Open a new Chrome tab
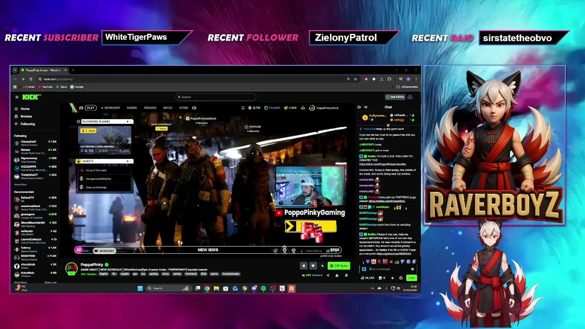This screenshot has height=329, width=585. pyautogui.click(x=73, y=70)
